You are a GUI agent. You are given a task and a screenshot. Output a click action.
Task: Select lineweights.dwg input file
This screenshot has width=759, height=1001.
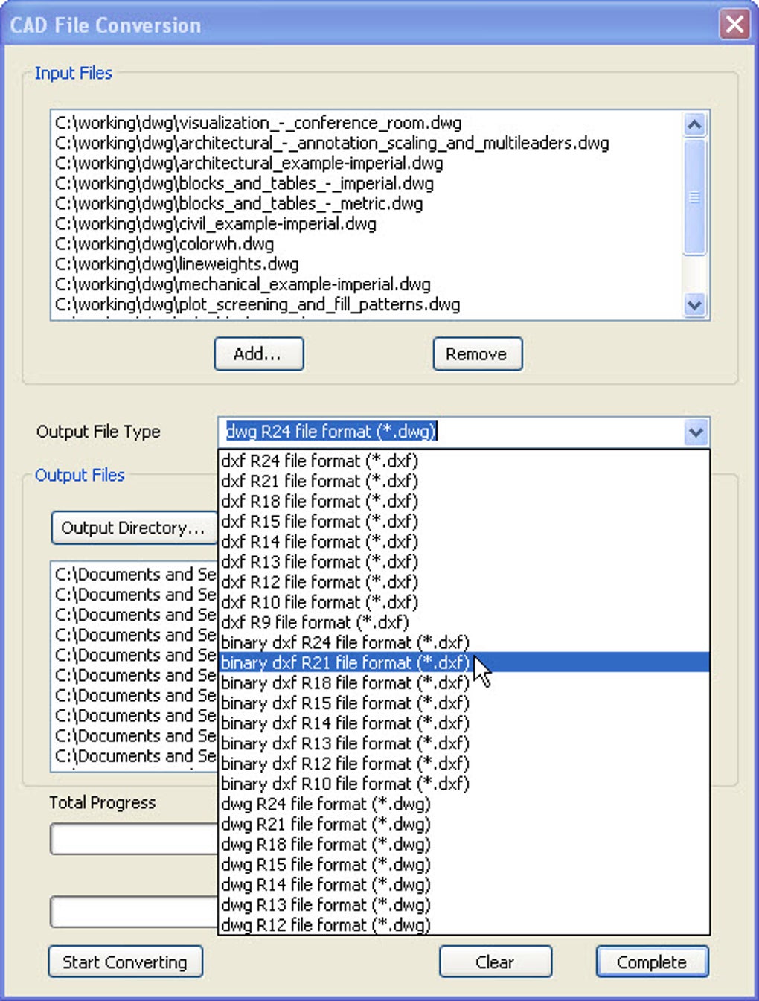(x=367, y=263)
